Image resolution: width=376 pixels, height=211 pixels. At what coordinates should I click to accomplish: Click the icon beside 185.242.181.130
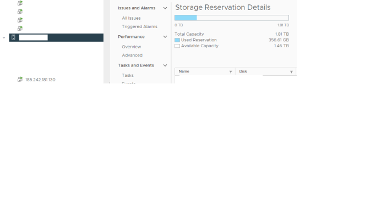[x=20, y=80]
